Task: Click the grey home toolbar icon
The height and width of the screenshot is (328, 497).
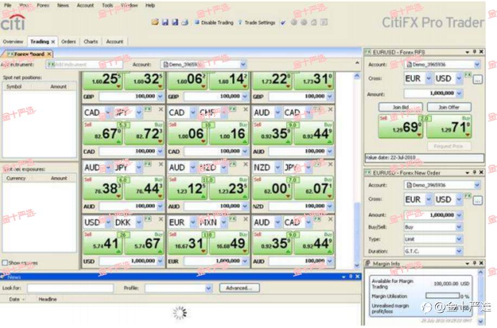Action: tap(314, 22)
